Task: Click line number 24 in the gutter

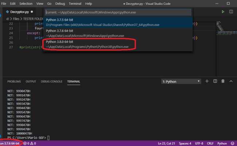Action: click(x=11, y=33)
